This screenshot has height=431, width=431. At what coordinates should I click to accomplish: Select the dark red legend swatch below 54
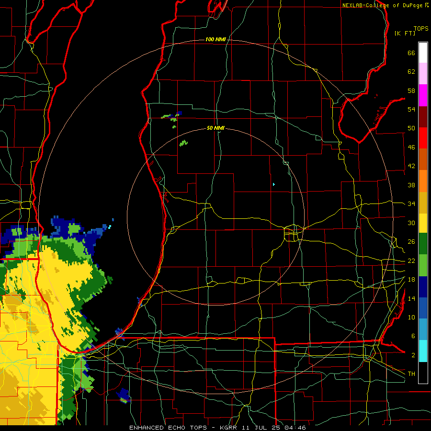[423, 117]
